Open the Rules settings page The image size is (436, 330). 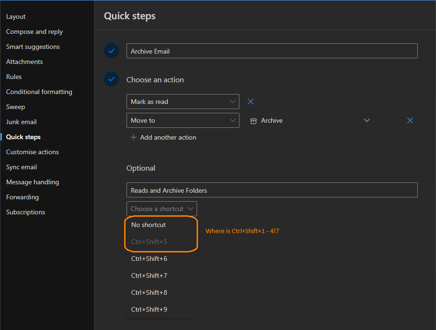[x=14, y=77]
